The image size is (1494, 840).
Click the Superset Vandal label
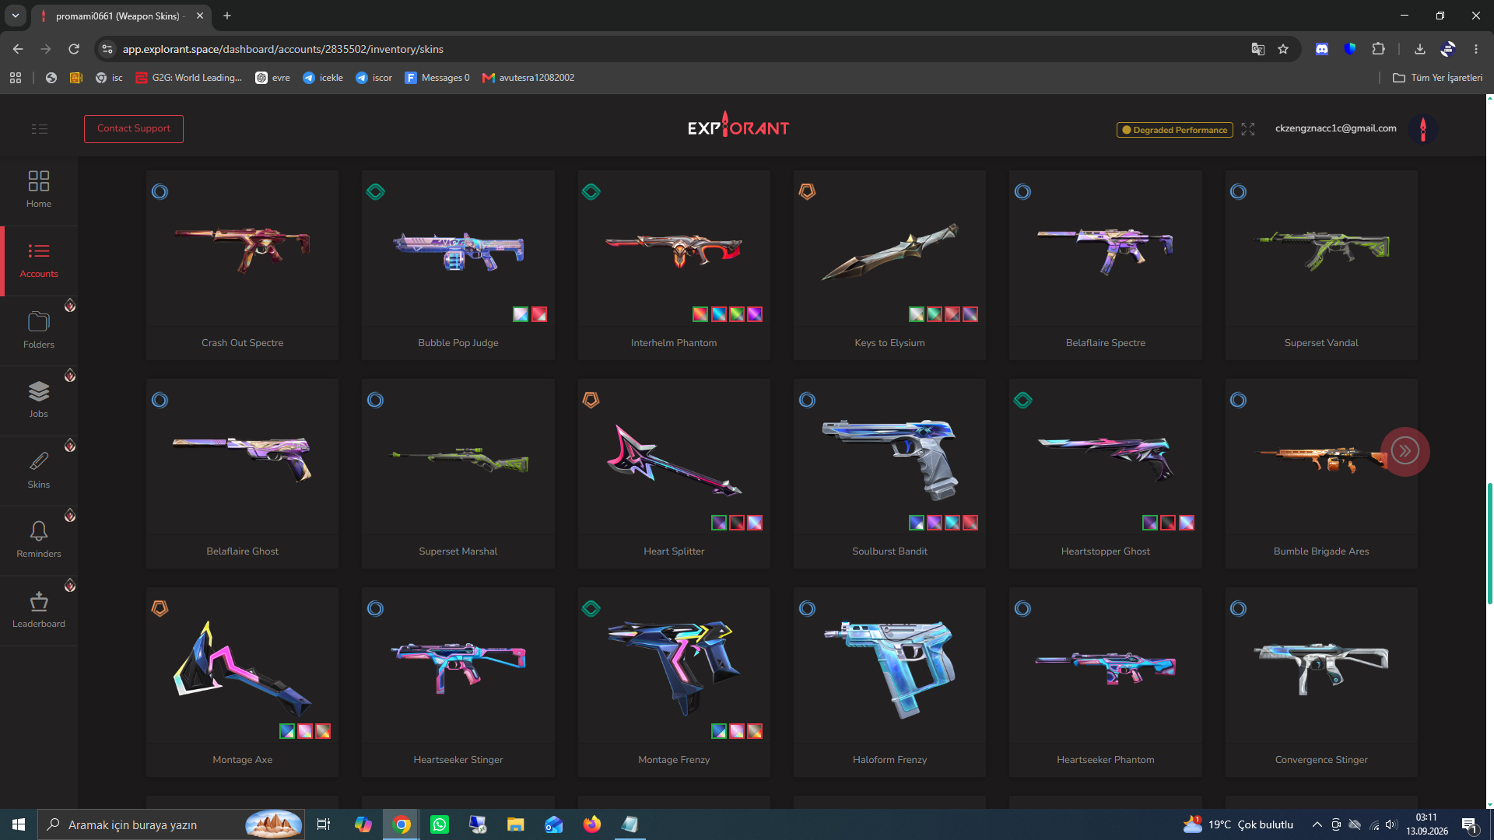(x=1321, y=343)
